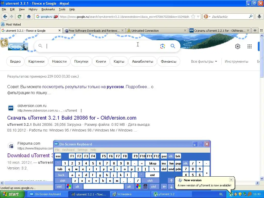The image size is (264, 198).
Task: Toggle the right ctrl key on keyboard
Action: click(x=154, y=187)
